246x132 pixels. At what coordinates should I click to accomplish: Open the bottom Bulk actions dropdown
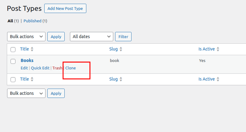coord(26,93)
